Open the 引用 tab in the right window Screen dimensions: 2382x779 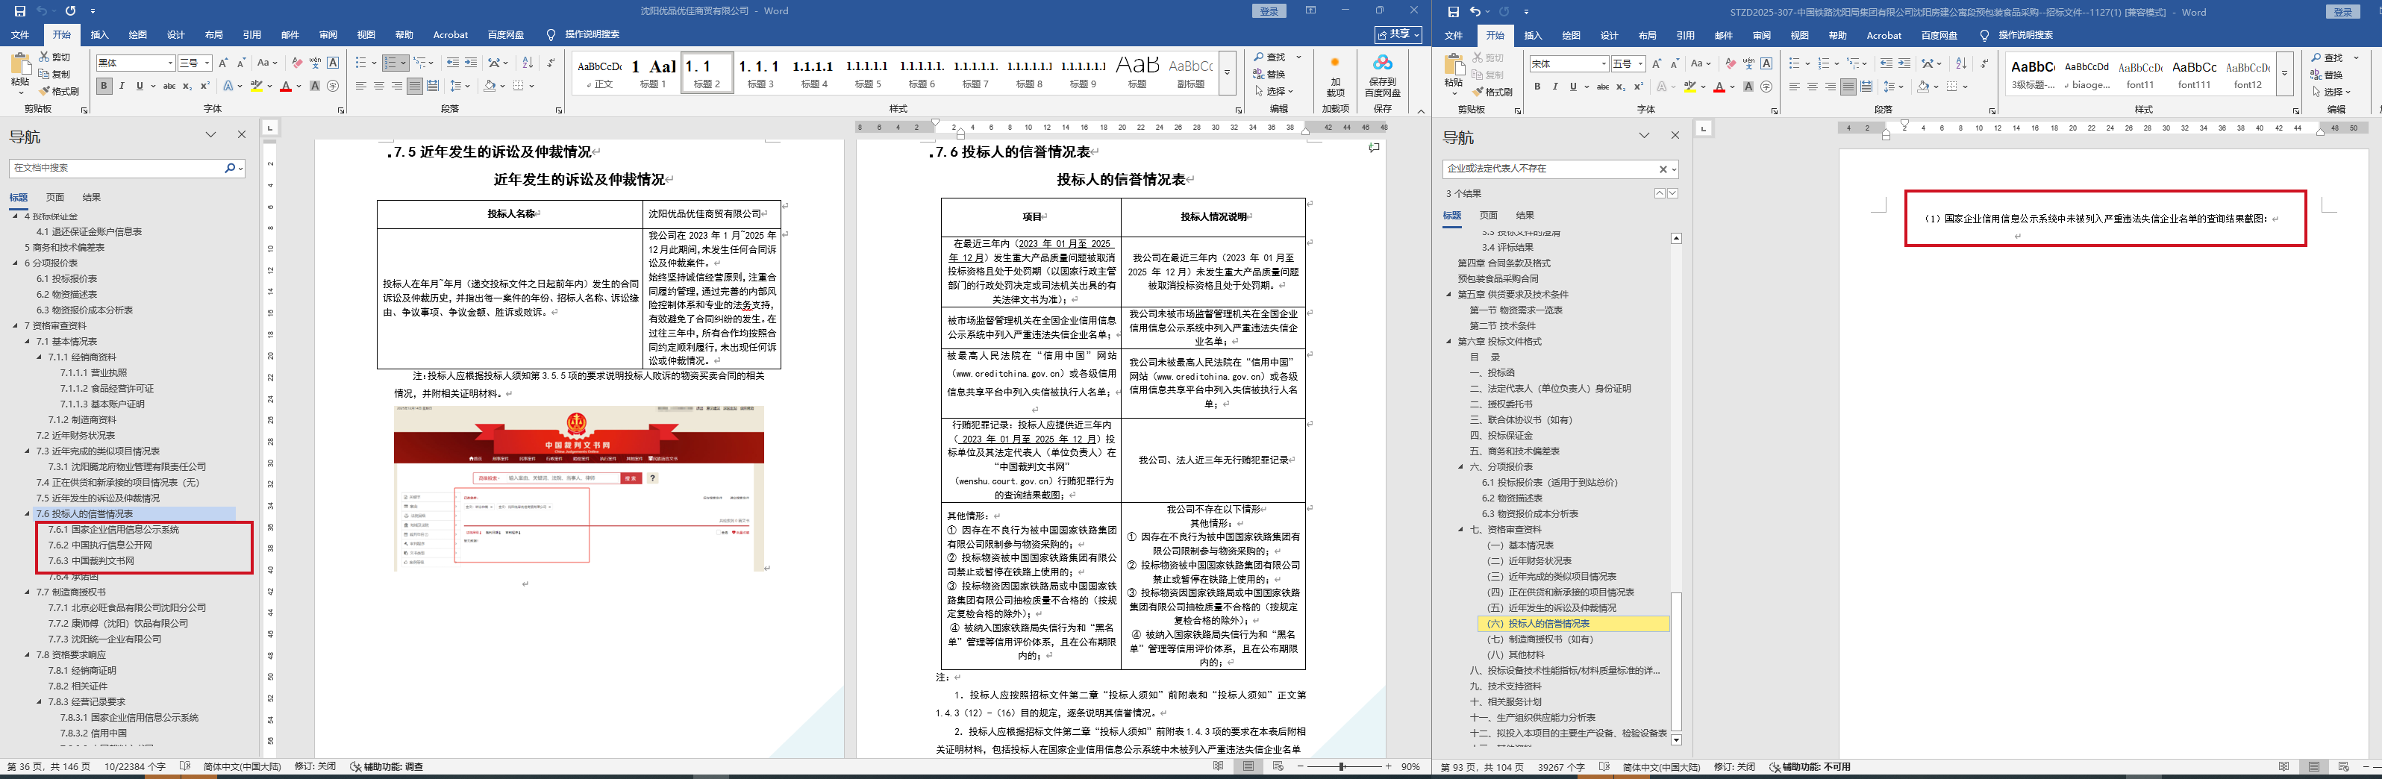(x=1685, y=36)
